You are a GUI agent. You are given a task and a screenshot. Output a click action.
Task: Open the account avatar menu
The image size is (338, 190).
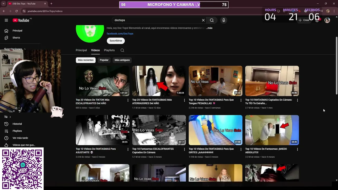tap(327, 20)
